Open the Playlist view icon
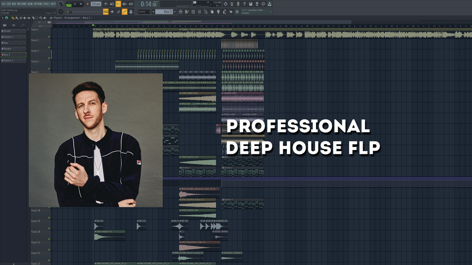472x265 pixels. 181,12
